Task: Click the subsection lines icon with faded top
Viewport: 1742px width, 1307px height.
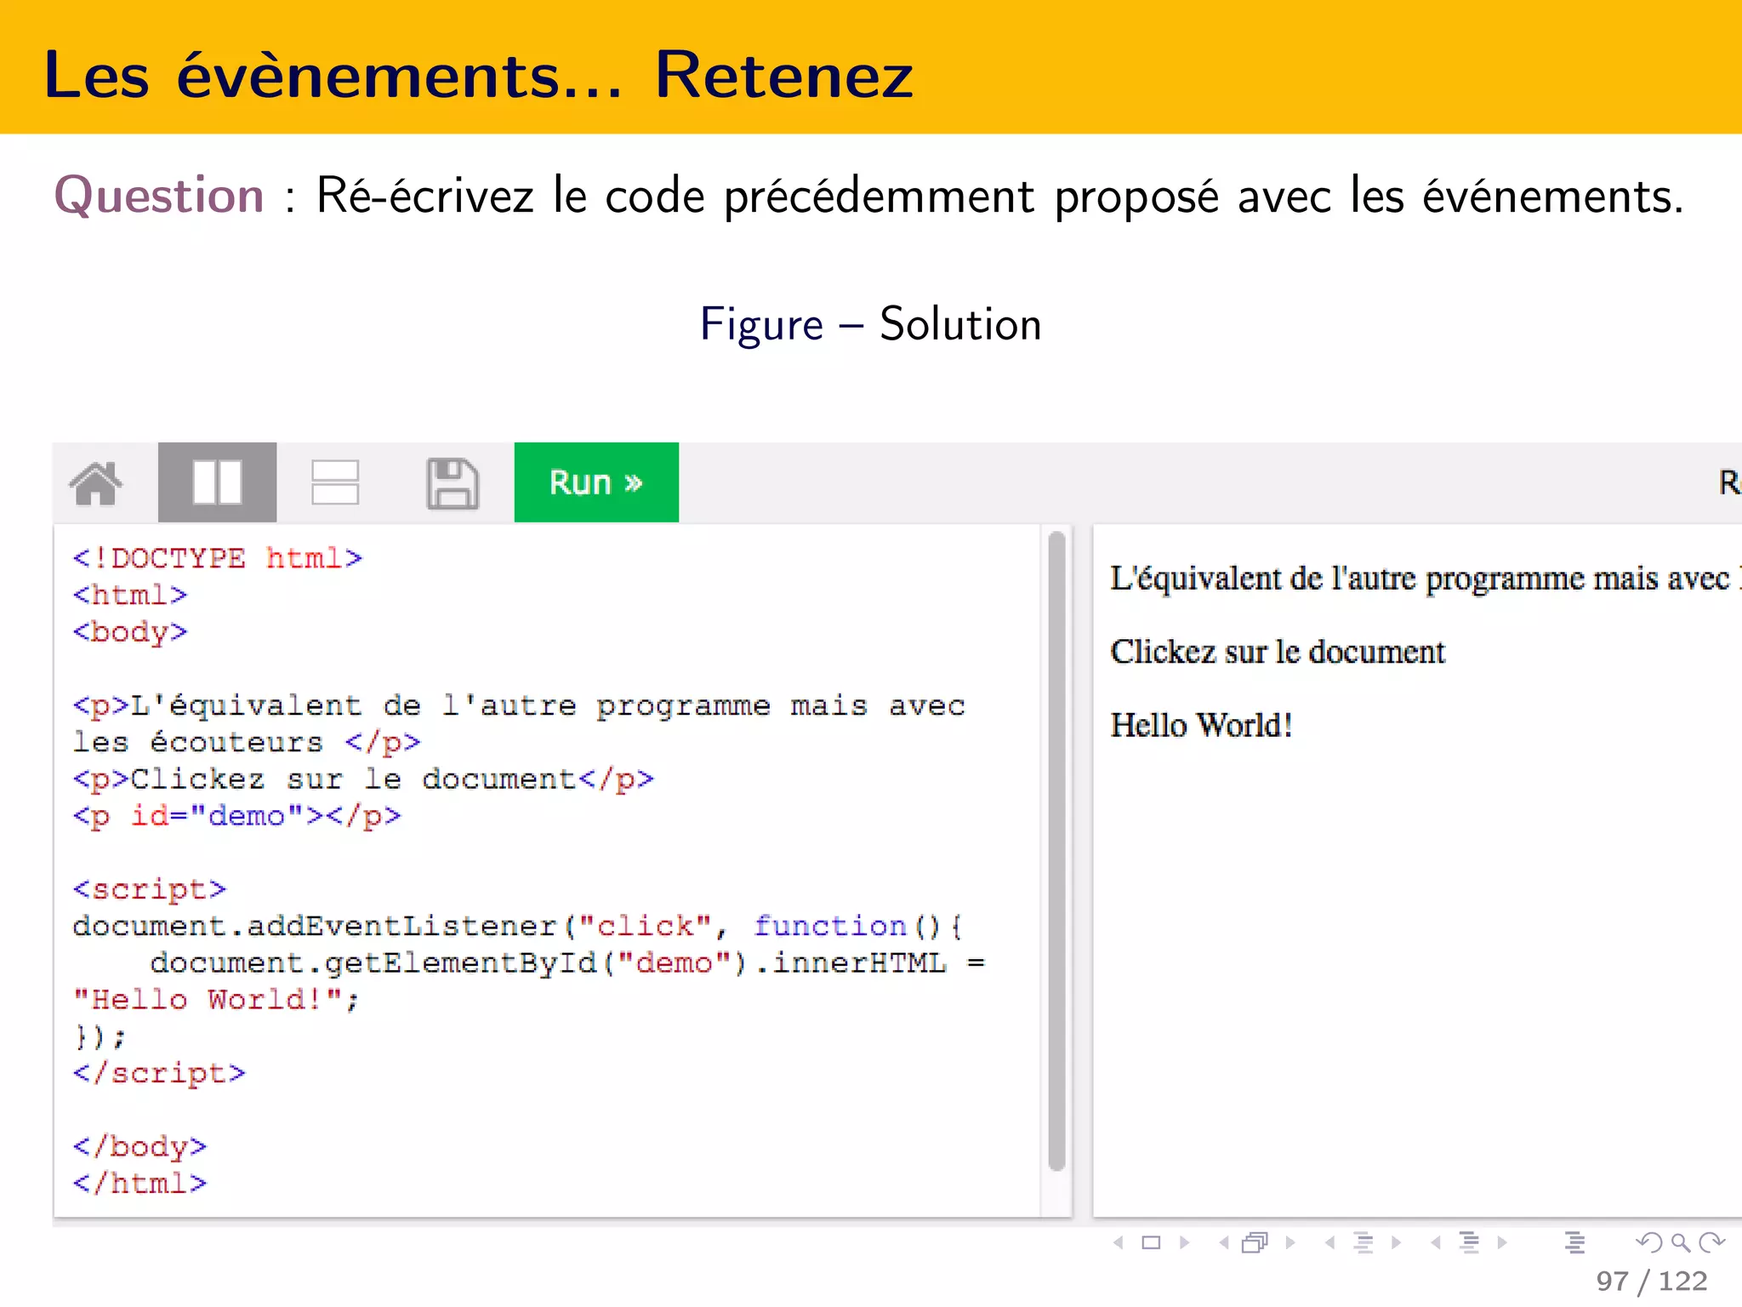Action: (1364, 1243)
